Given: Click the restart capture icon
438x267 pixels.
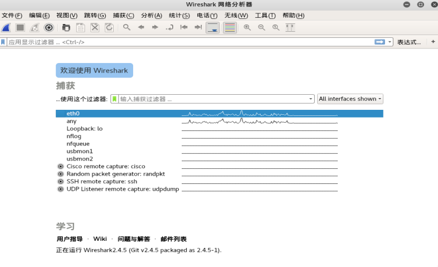Looking at the screenshot, I should click(35, 28).
